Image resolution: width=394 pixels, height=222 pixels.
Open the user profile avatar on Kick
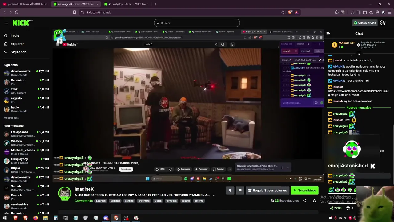click(383, 23)
